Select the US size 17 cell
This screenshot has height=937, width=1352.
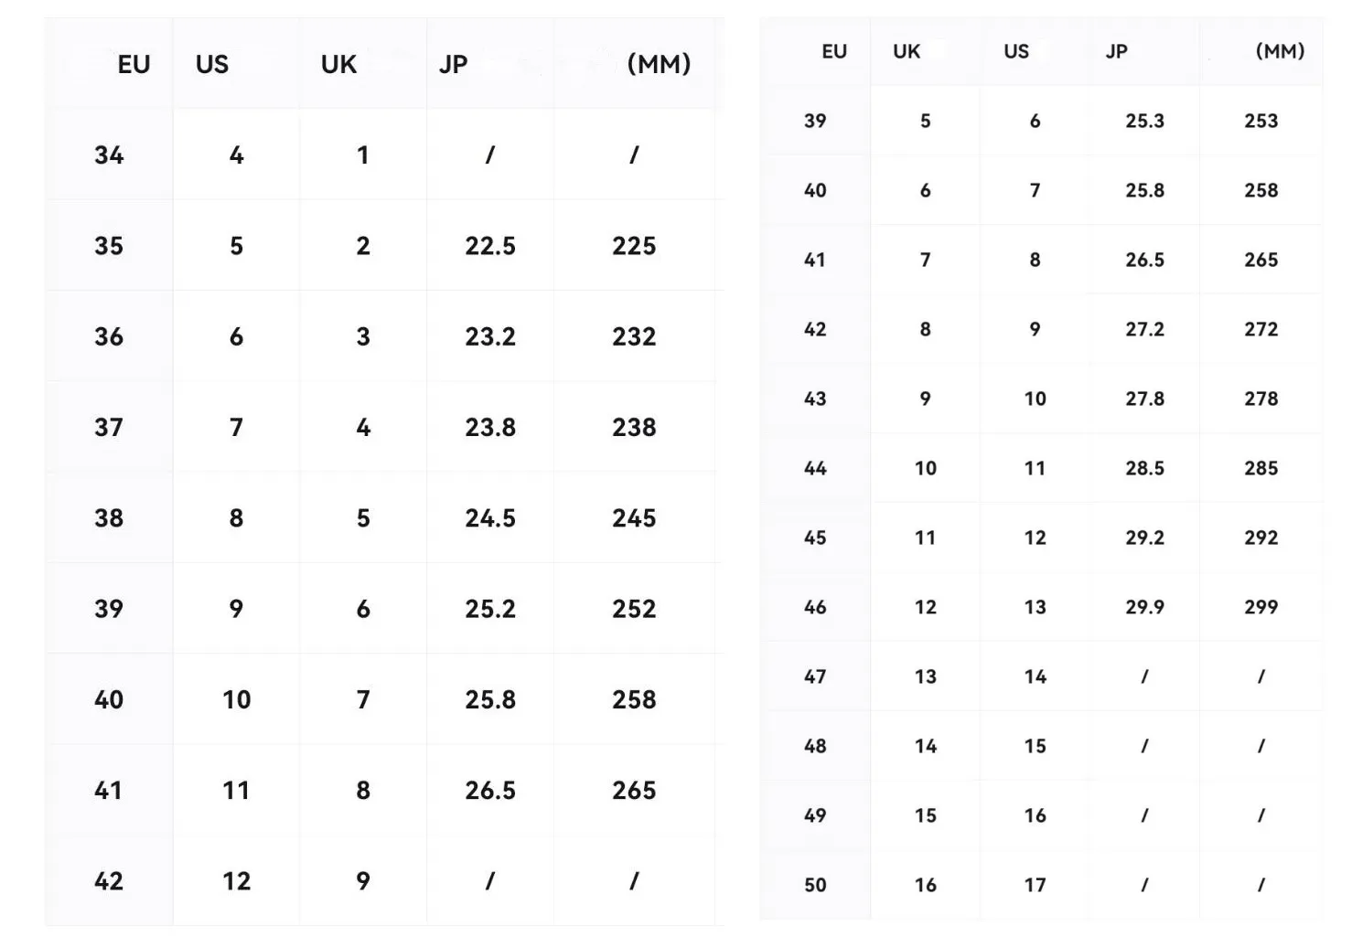tap(1035, 885)
